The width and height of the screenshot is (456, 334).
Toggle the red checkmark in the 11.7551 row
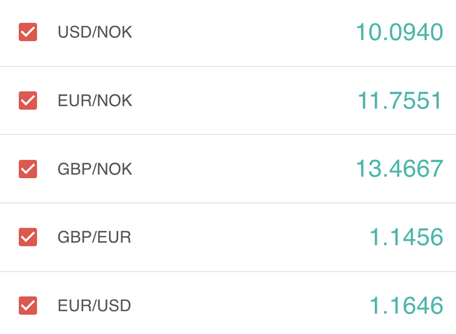coord(28,100)
